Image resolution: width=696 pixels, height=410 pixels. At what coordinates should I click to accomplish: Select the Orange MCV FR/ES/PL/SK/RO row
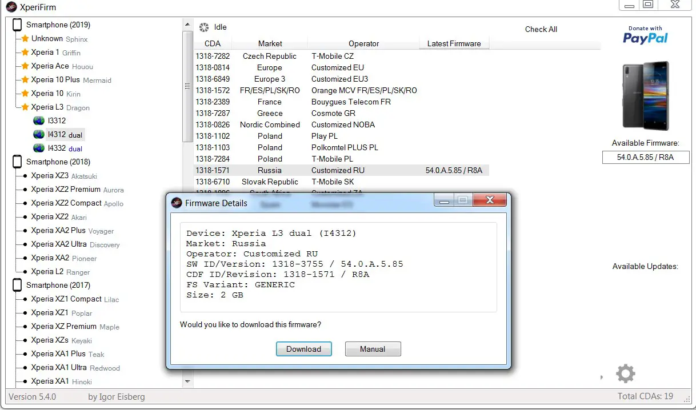342,90
